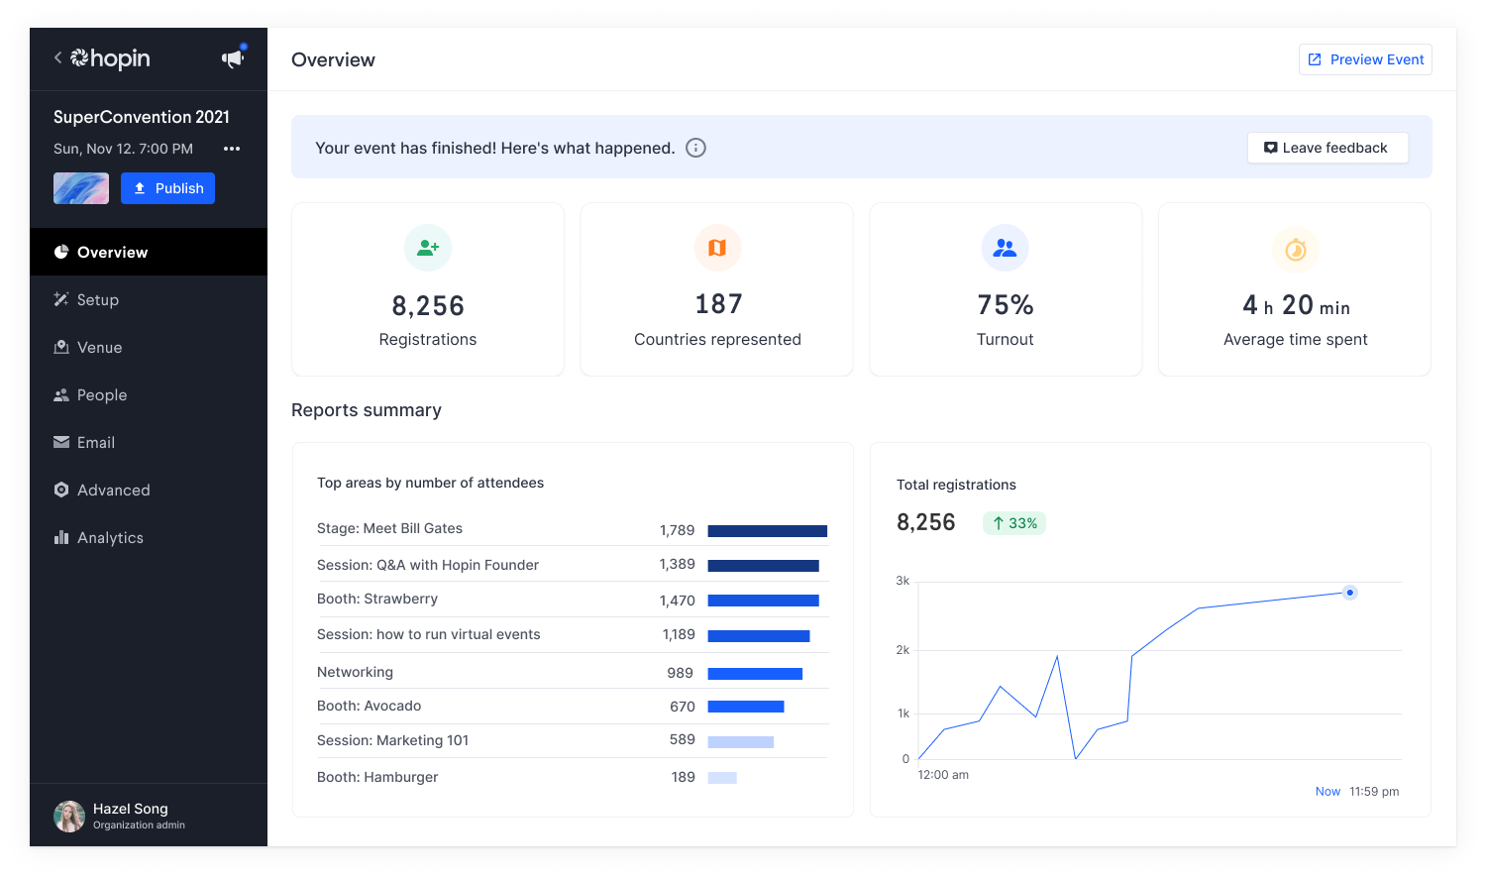Click the Preview Event link

1365,59
